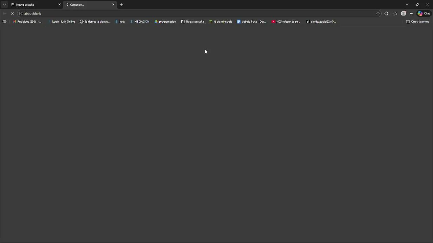Minimize the browser window
Screen dimensions: 433x243
(407, 5)
